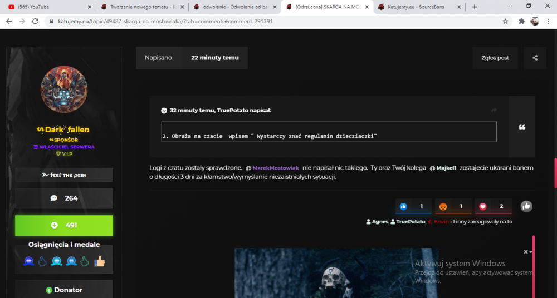557x298 pixels.
Task: Click the Donator badge
Action: pyautogui.click(x=64, y=290)
